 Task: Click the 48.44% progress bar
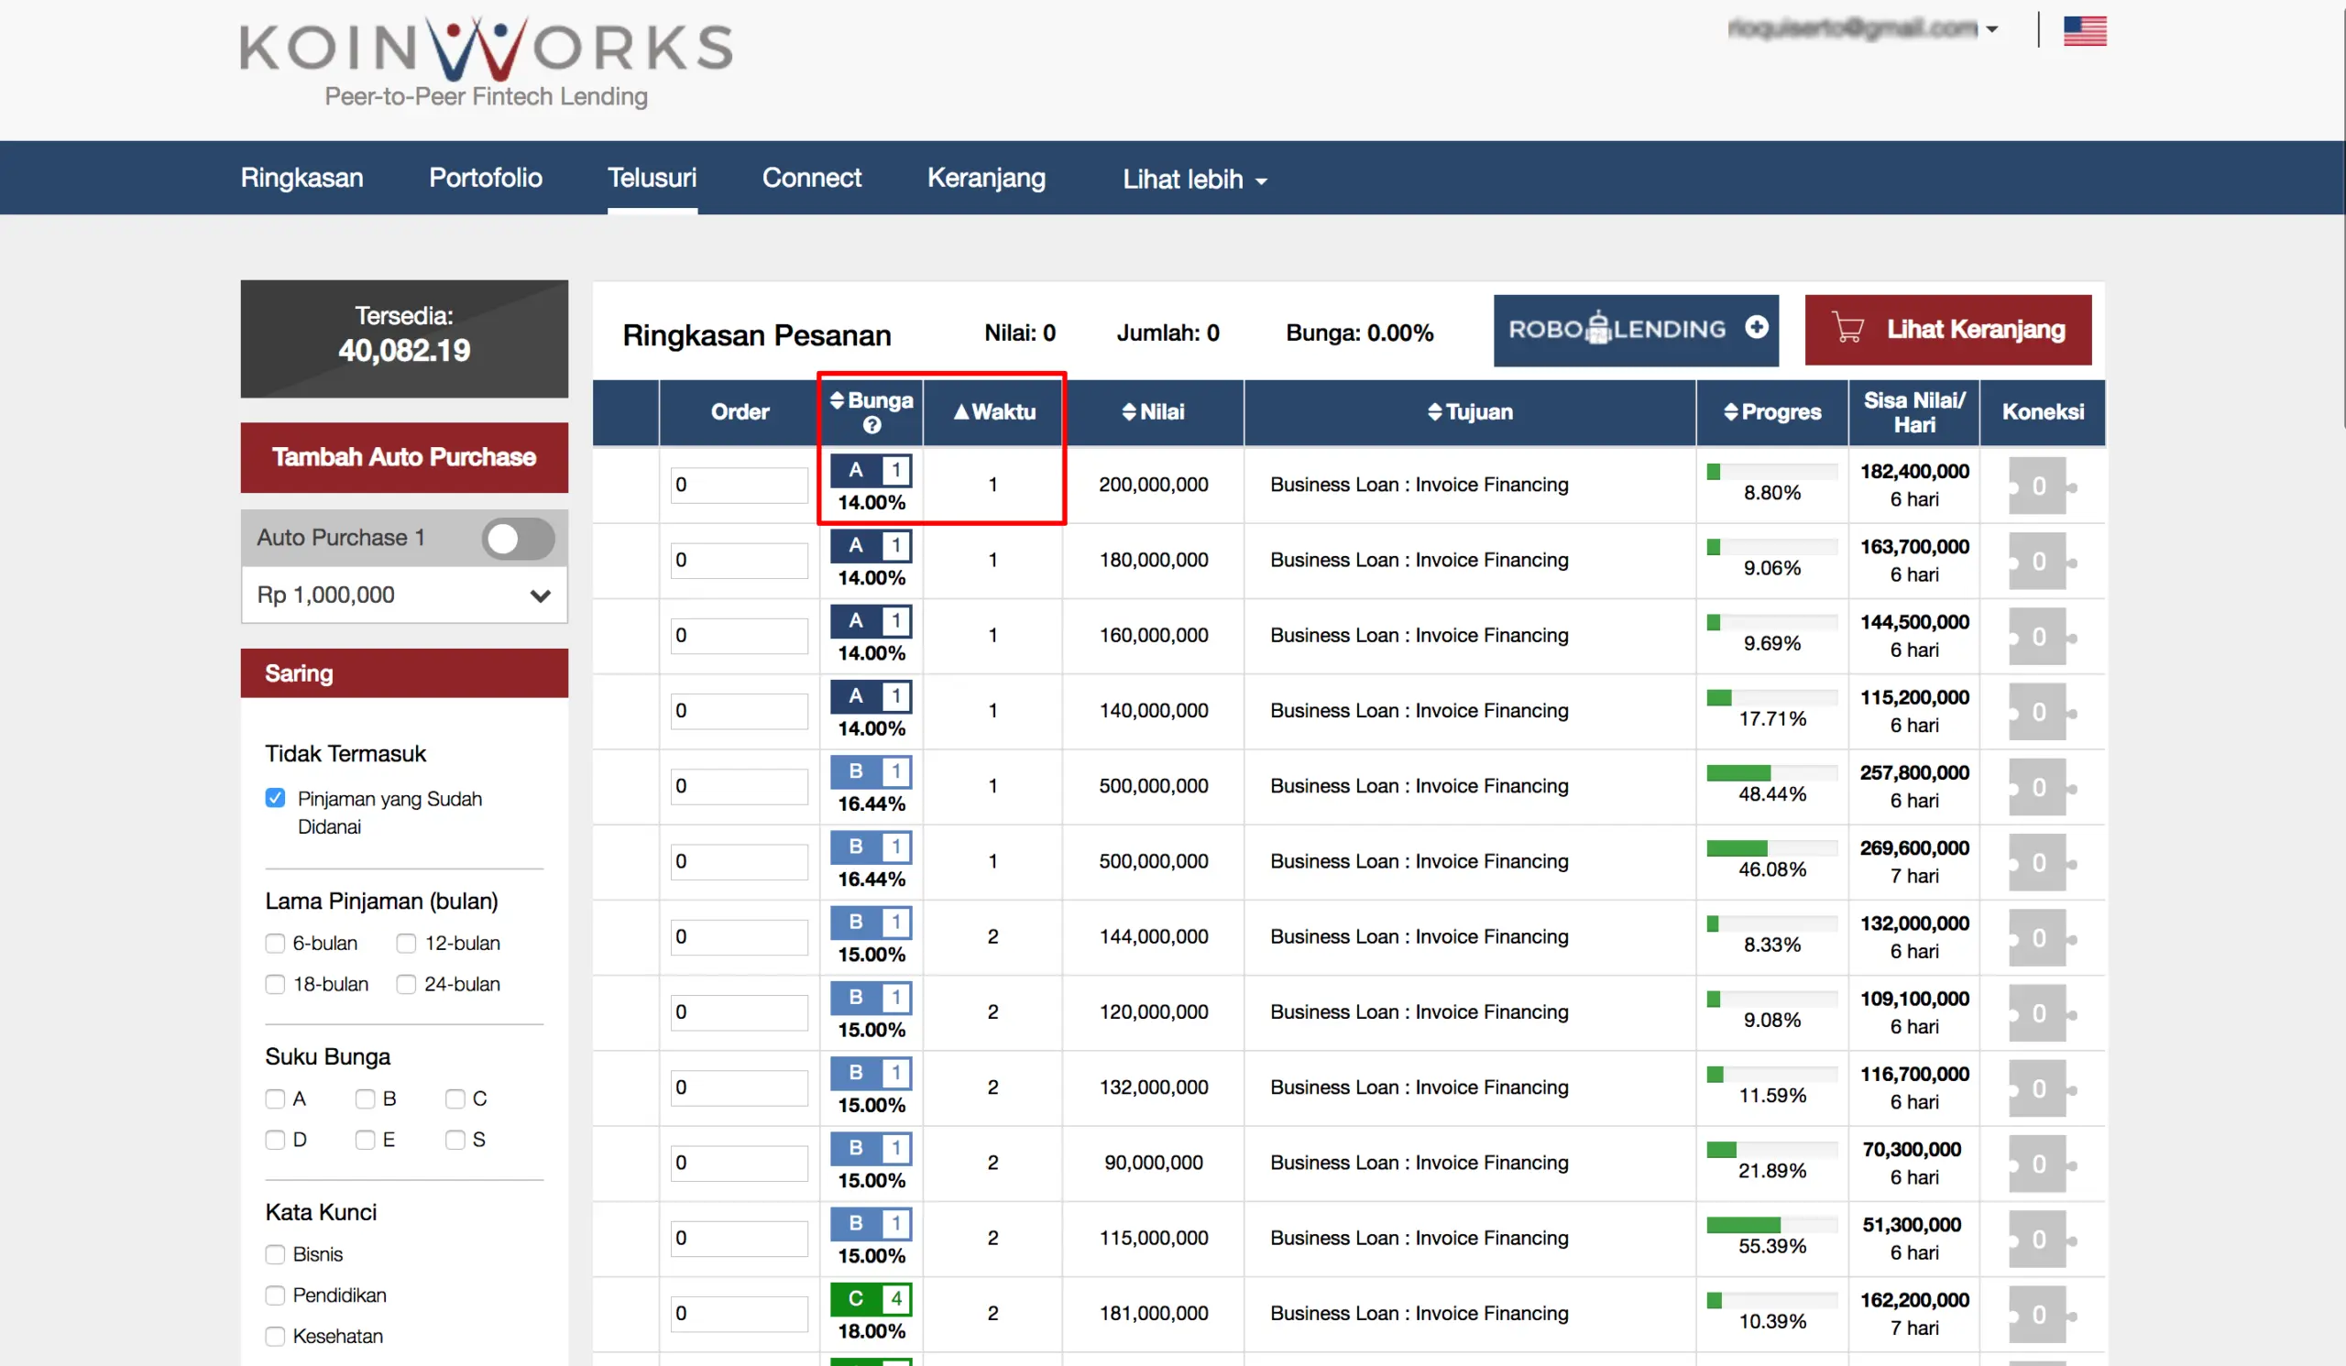[x=1770, y=773]
